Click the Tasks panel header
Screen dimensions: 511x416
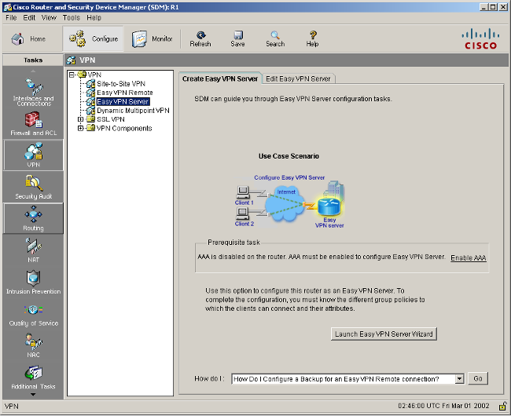[33, 60]
